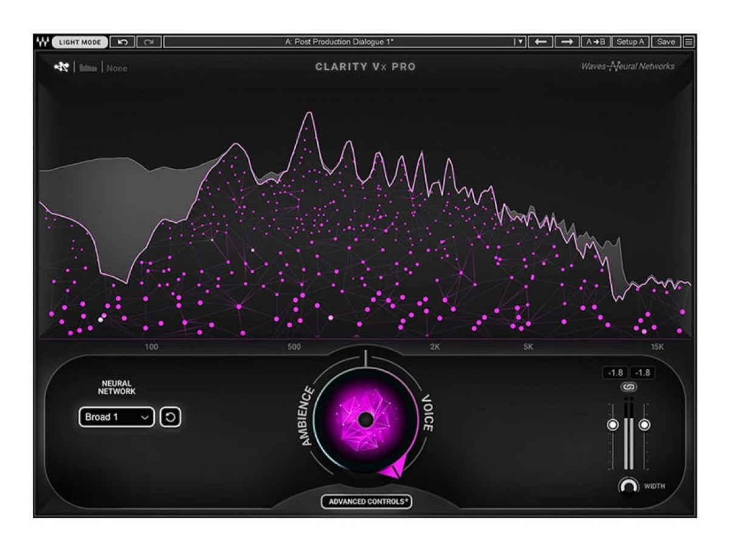The width and height of the screenshot is (729, 549).
Task: Open the preset list dropdown arrow
Action: (519, 42)
